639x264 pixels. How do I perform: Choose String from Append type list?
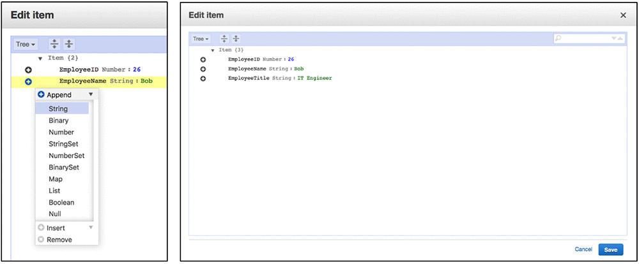tap(62, 108)
